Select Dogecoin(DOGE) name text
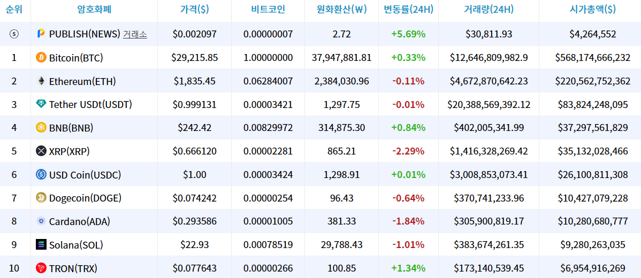The image size is (641, 278). (86, 198)
